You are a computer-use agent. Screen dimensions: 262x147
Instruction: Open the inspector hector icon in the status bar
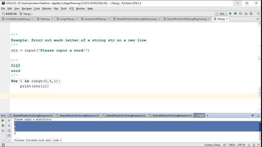[x=254, y=145]
